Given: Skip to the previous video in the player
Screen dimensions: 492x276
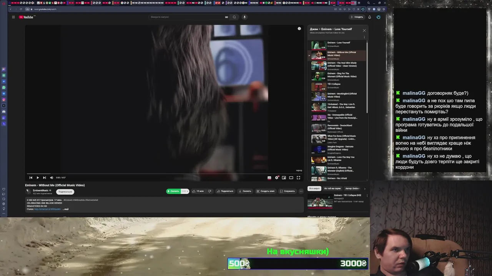Looking at the screenshot, I should click(x=31, y=177).
